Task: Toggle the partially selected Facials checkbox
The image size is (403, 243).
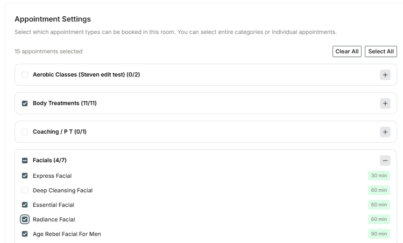Action: tap(25, 161)
